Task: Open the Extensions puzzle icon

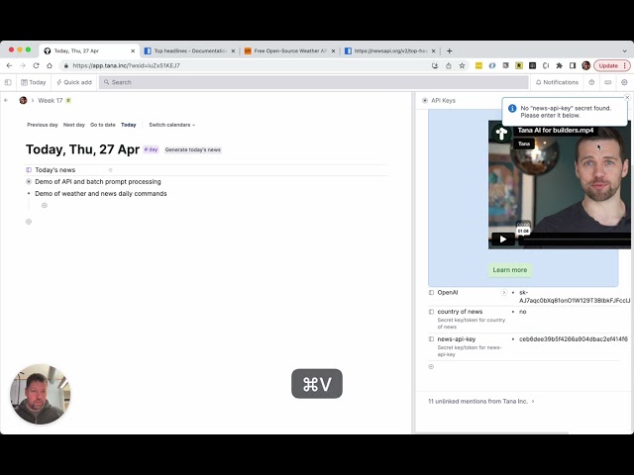Action: coord(559,65)
